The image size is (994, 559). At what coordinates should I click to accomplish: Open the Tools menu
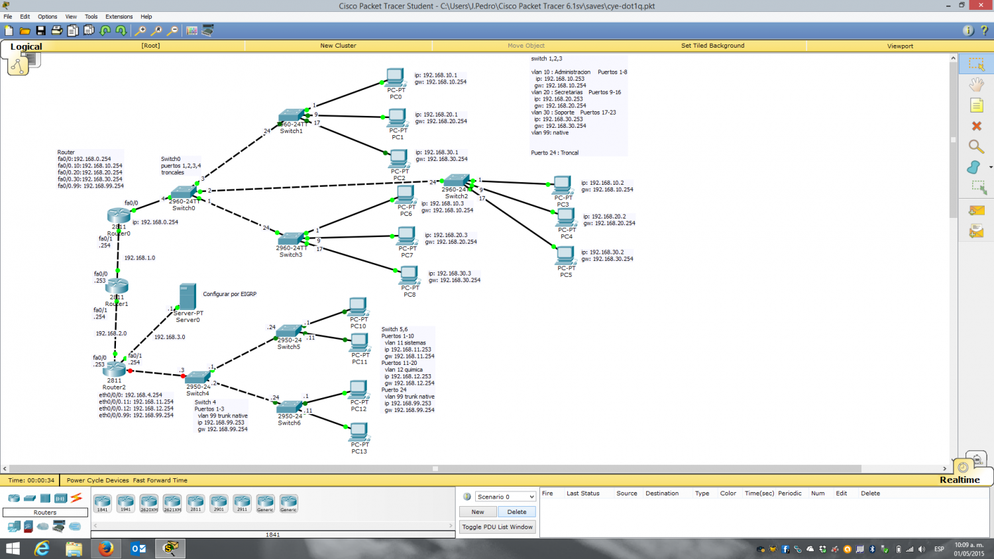coord(91,17)
